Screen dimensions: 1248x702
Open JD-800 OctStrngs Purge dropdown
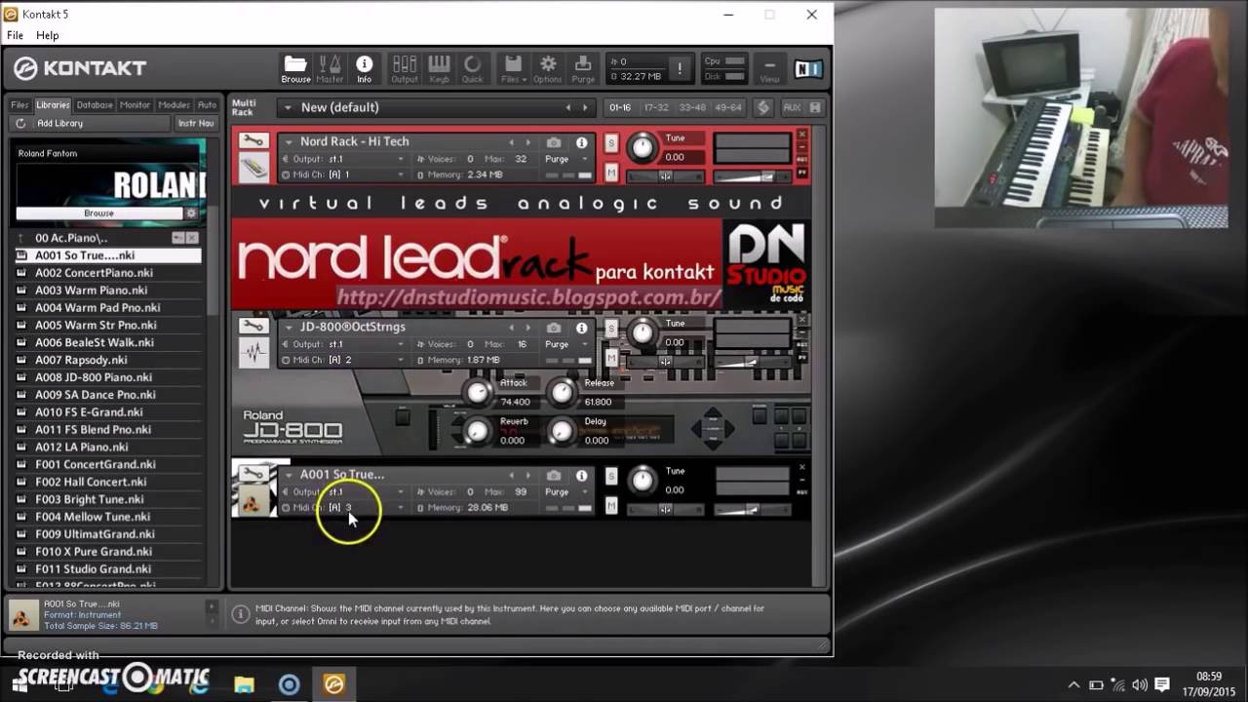point(567,344)
